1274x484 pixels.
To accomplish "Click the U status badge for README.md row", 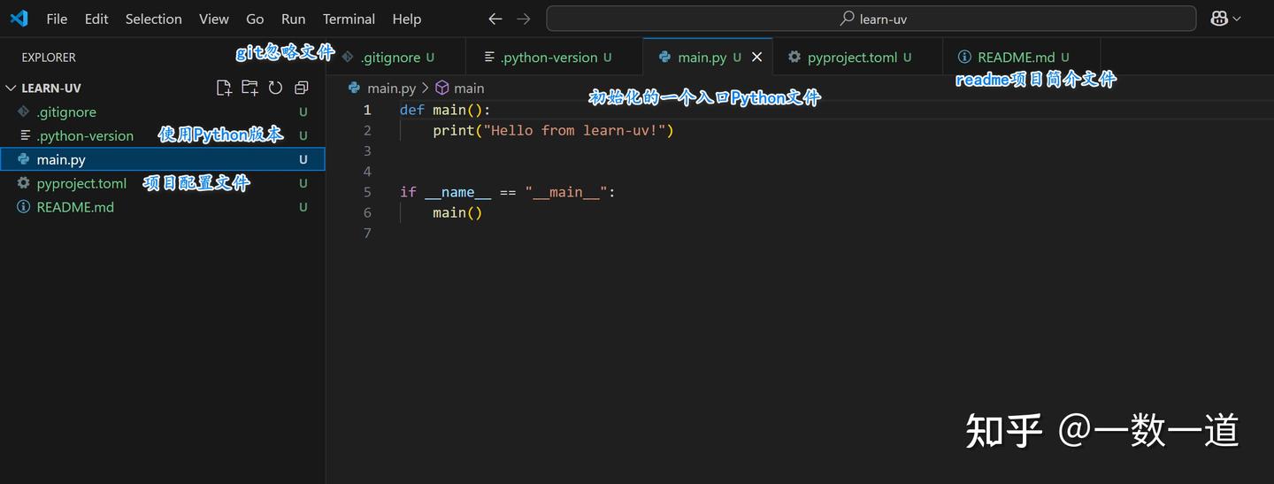I will 303,207.
